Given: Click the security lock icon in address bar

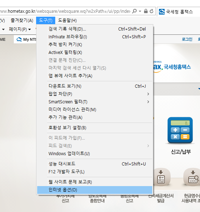Looking at the screenshot, I should pyautogui.click(x=146, y=11).
